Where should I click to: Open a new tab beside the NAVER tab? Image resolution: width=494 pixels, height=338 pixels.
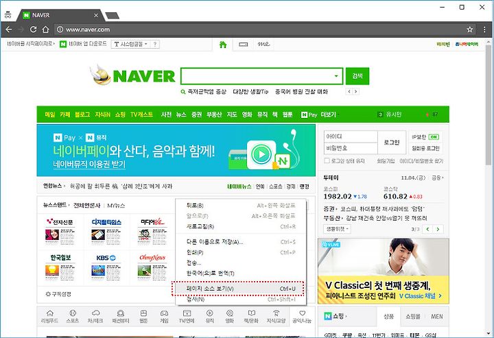coord(112,15)
